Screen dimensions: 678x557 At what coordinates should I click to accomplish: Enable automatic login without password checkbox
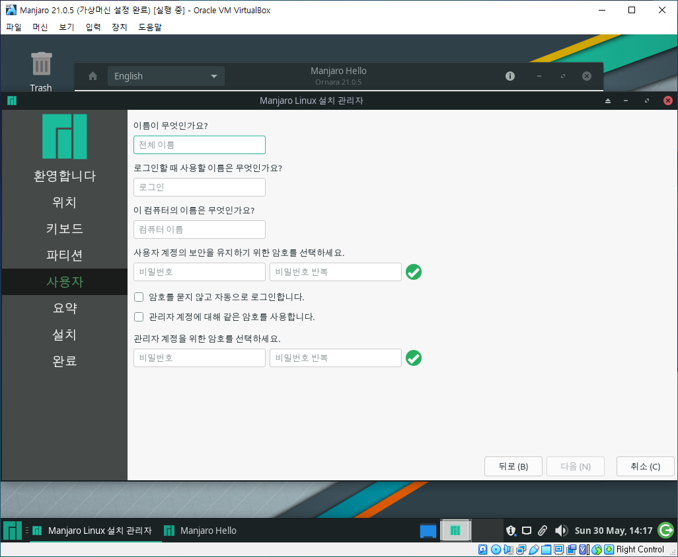[139, 297]
